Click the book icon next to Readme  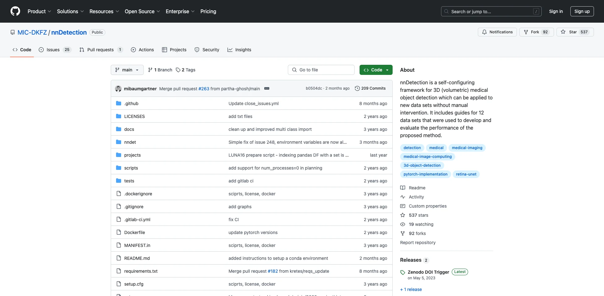[403, 188]
